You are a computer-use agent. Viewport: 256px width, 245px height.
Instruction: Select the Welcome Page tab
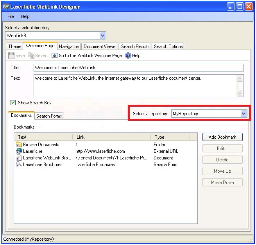click(40, 46)
